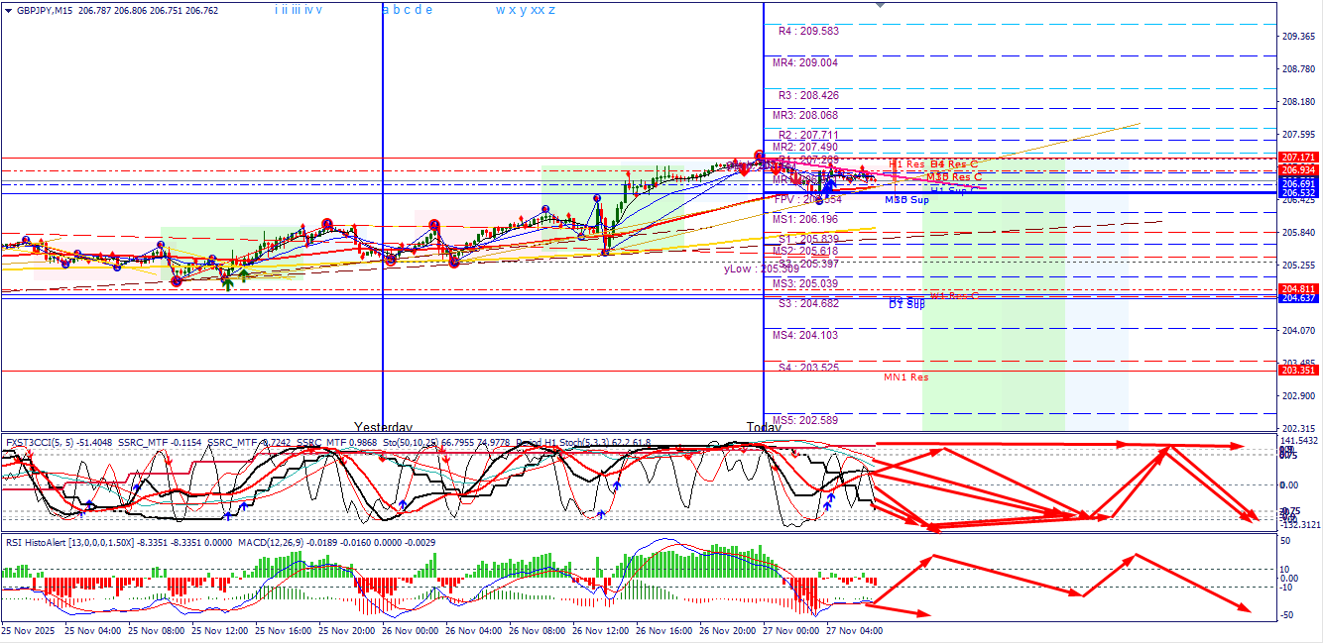
Task: Select the S4 : 203.525 pivot label
Action: point(808,368)
